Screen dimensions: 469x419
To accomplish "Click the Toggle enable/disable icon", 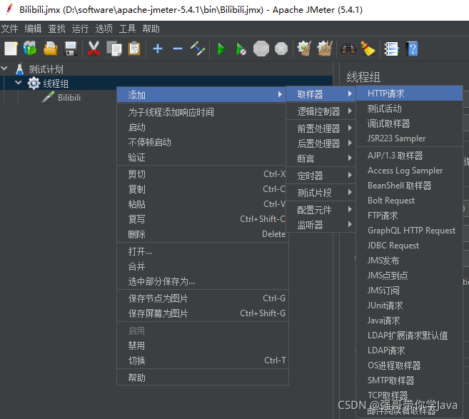I will (198, 49).
